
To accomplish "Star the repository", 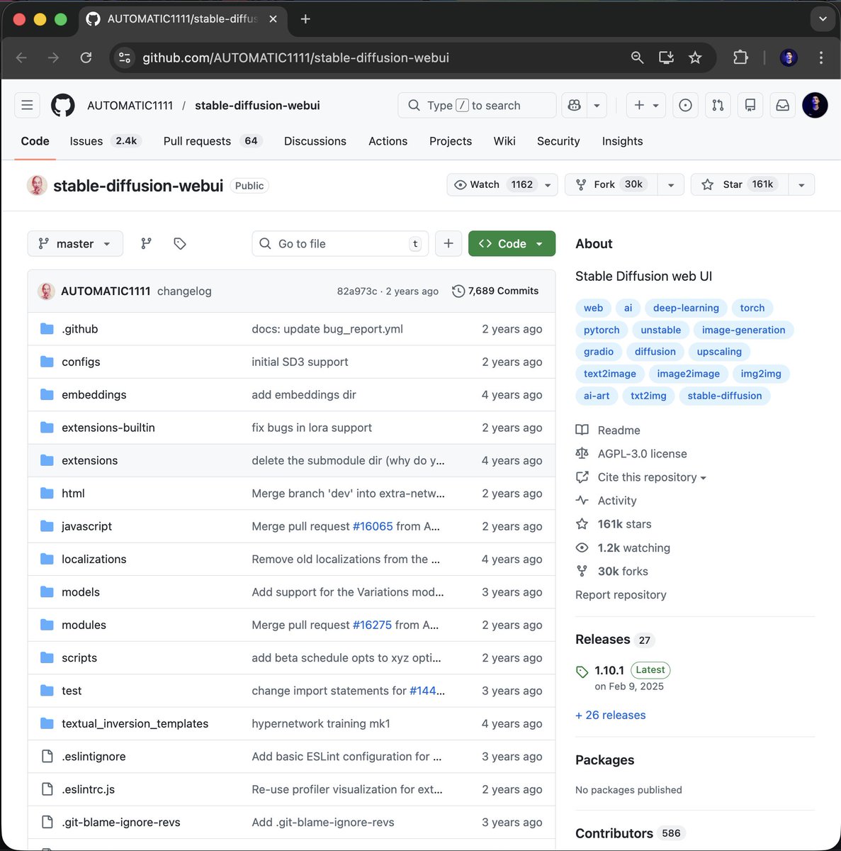I will [740, 184].
